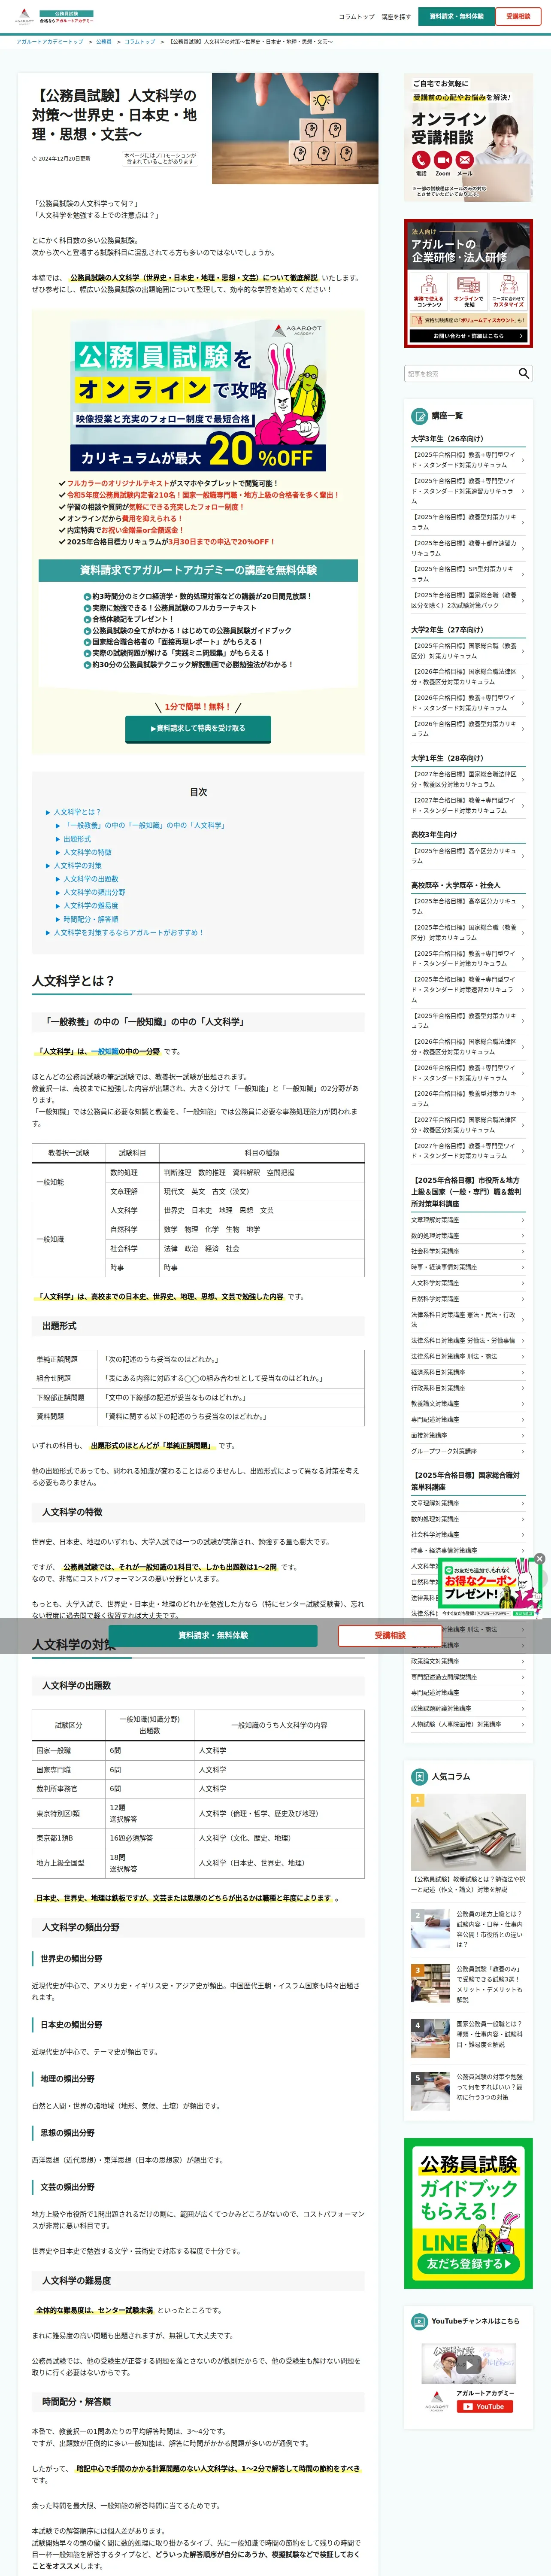Jump to 人文科学の特徴 in table of contents
This screenshot has height=2576, width=551.
[x=88, y=852]
